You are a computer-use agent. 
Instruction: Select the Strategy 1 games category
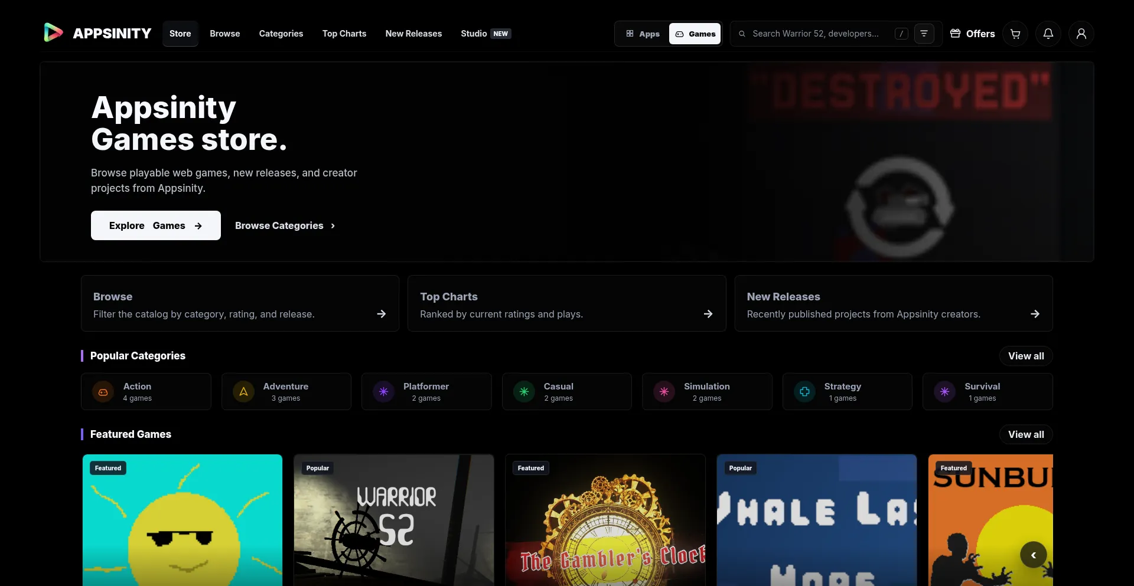tap(848, 391)
